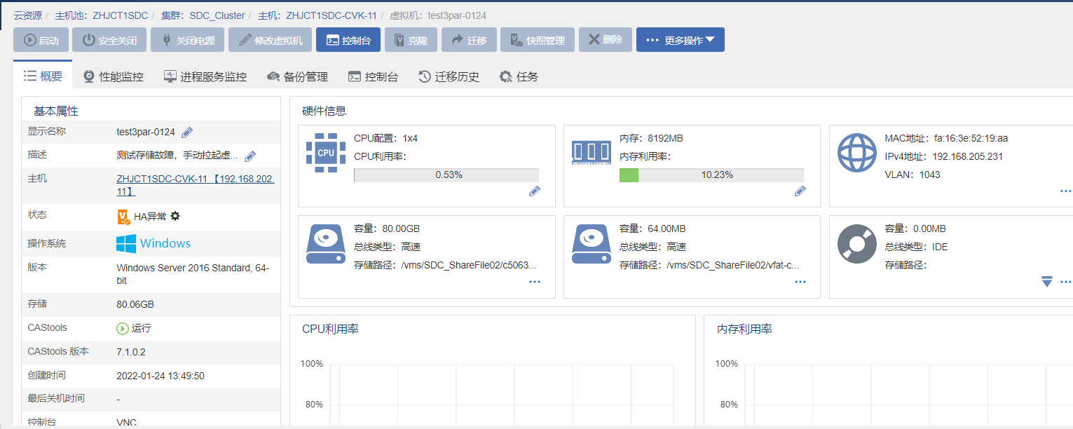This screenshot has height=429, width=1073.
Task: Edit memory configuration pencil icon
Action: coord(800,191)
